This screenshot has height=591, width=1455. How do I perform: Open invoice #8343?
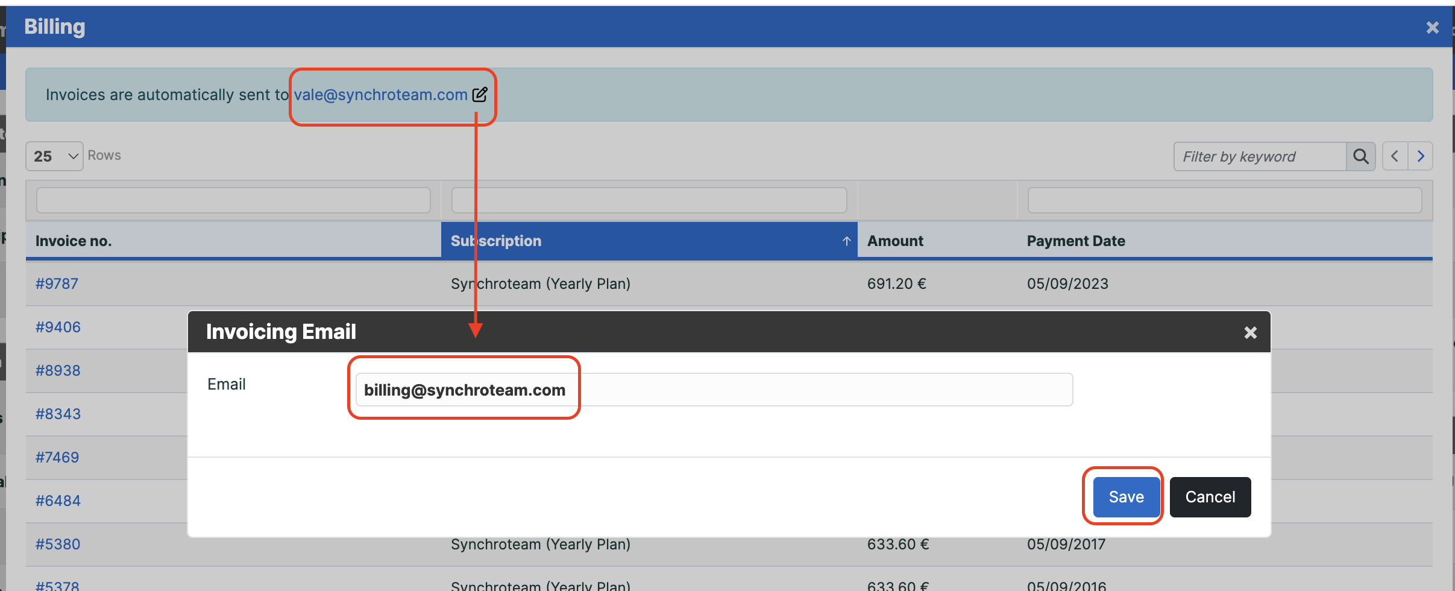click(x=58, y=414)
